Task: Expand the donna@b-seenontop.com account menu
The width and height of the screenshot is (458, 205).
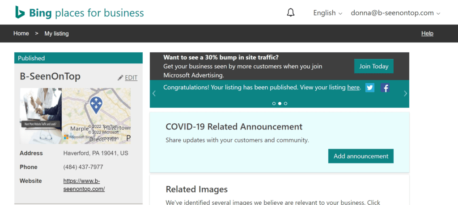Action: (x=395, y=13)
